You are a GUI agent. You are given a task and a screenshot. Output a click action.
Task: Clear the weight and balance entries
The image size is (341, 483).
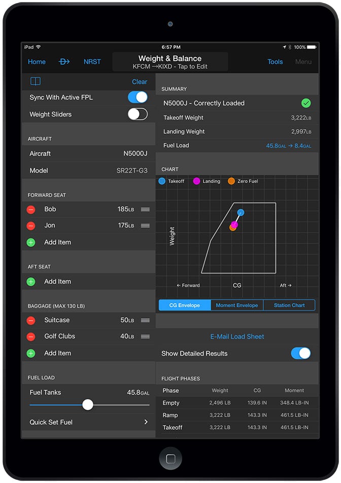pyautogui.click(x=140, y=82)
